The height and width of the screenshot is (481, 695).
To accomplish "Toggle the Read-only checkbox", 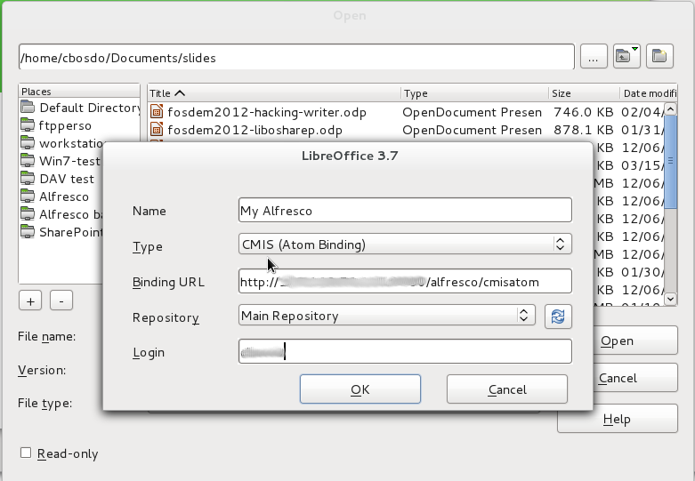I will click(26, 453).
